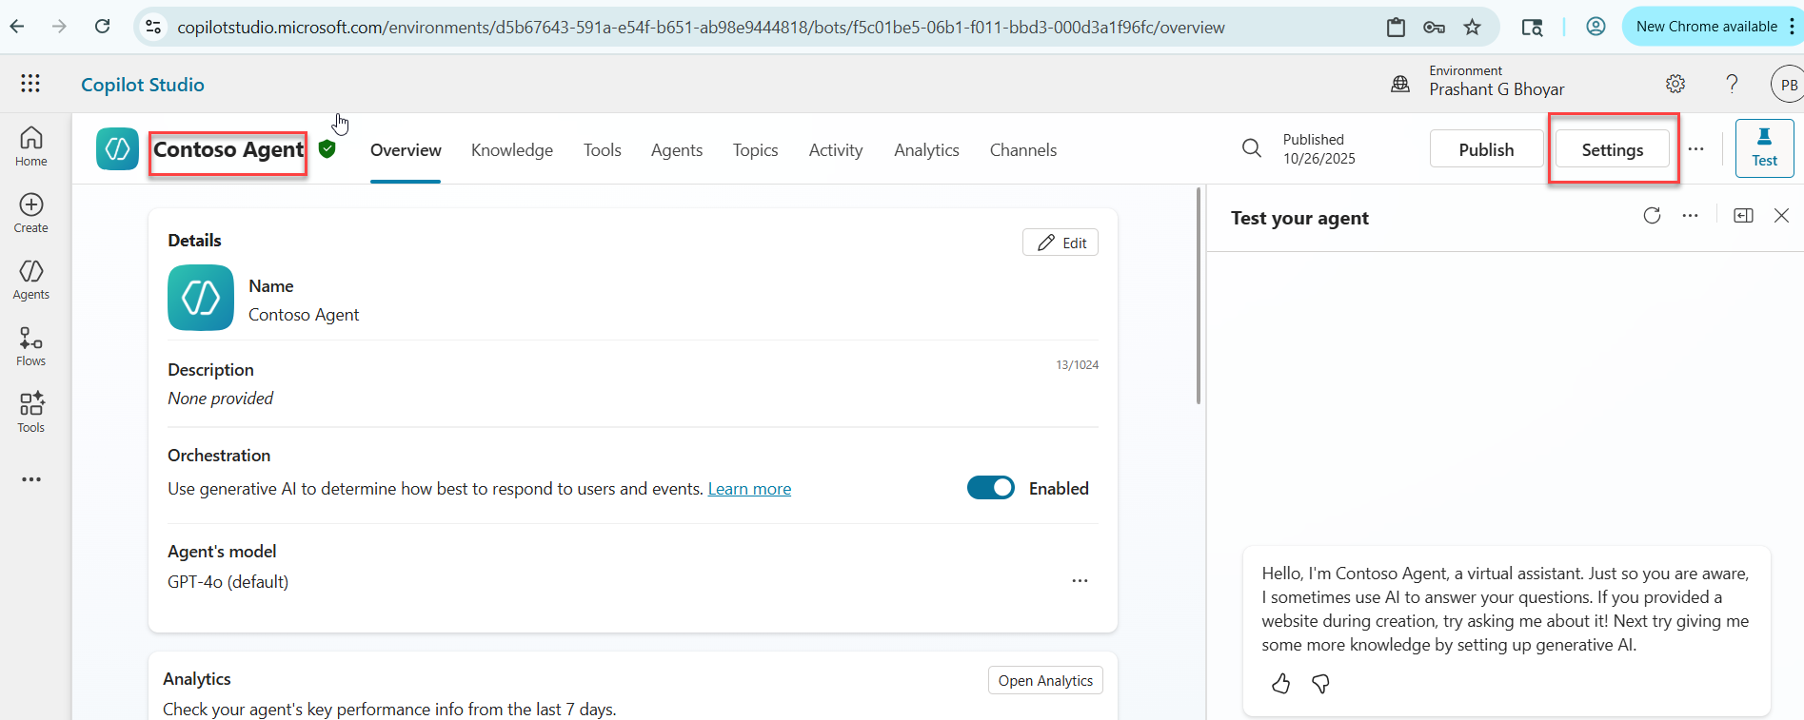Expand more options next to Settings

point(1695,149)
